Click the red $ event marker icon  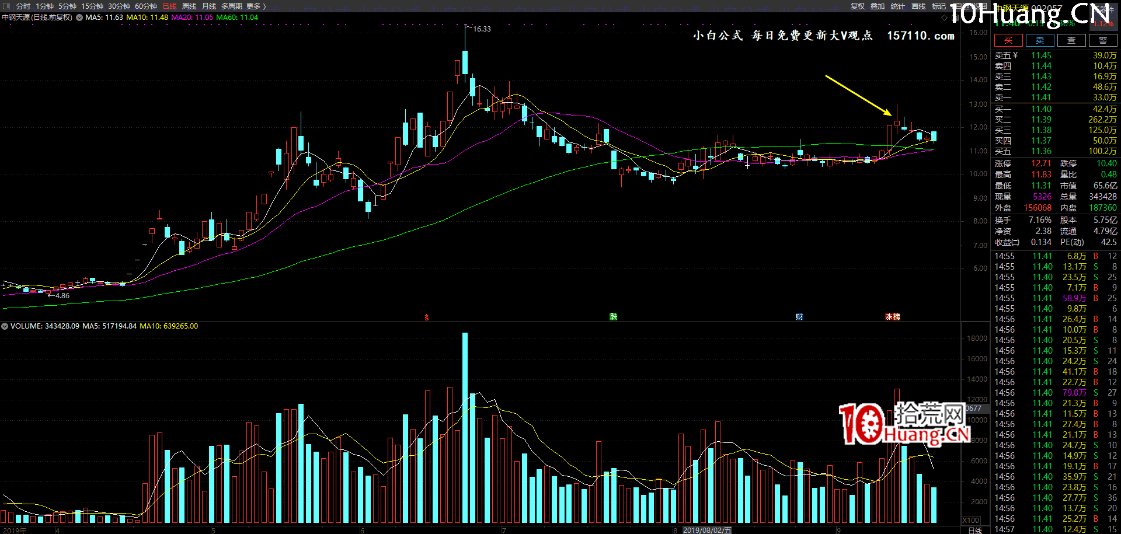427,317
